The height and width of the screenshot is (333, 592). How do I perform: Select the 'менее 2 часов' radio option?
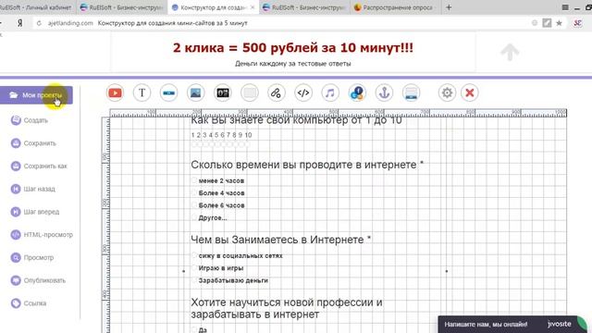tap(194, 180)
